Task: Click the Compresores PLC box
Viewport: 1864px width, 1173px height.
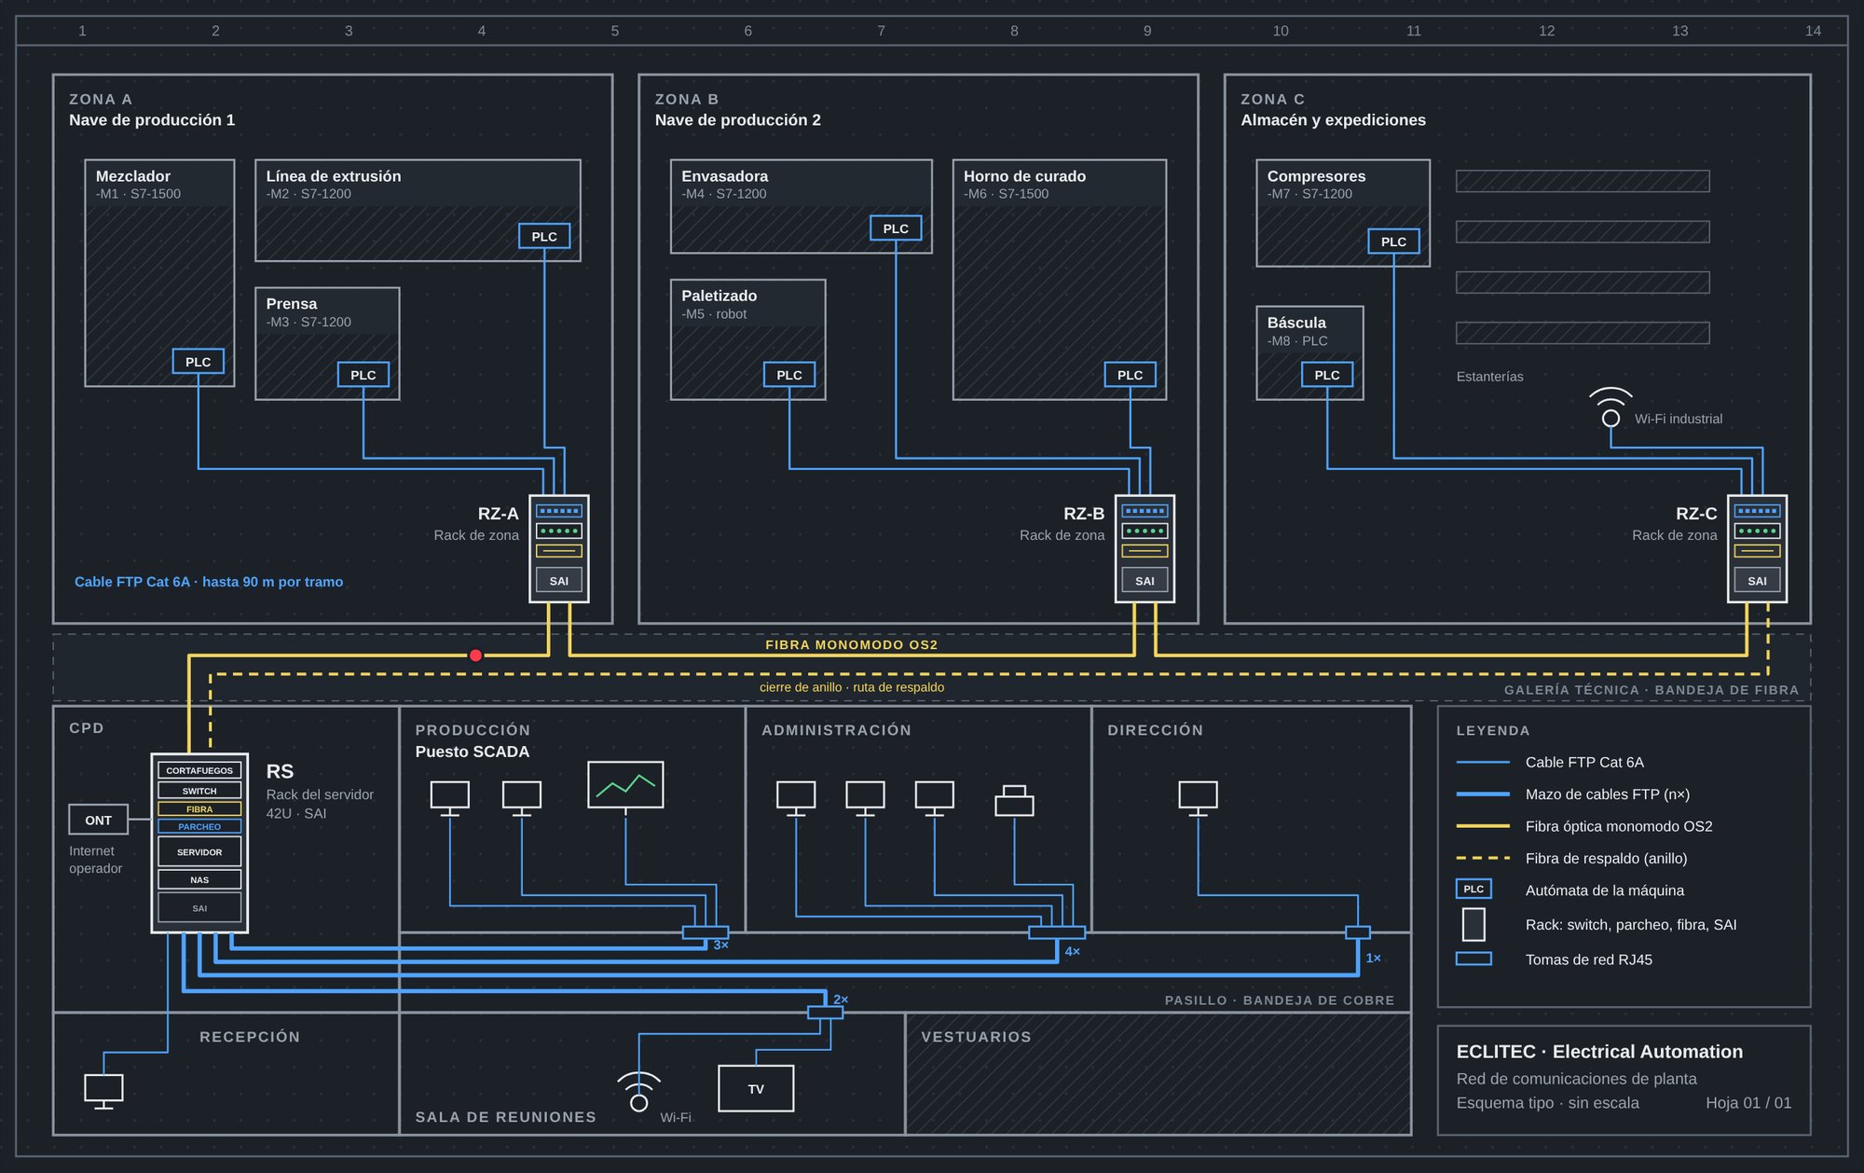Action: pyautogui.click(x=1393, y=241)
